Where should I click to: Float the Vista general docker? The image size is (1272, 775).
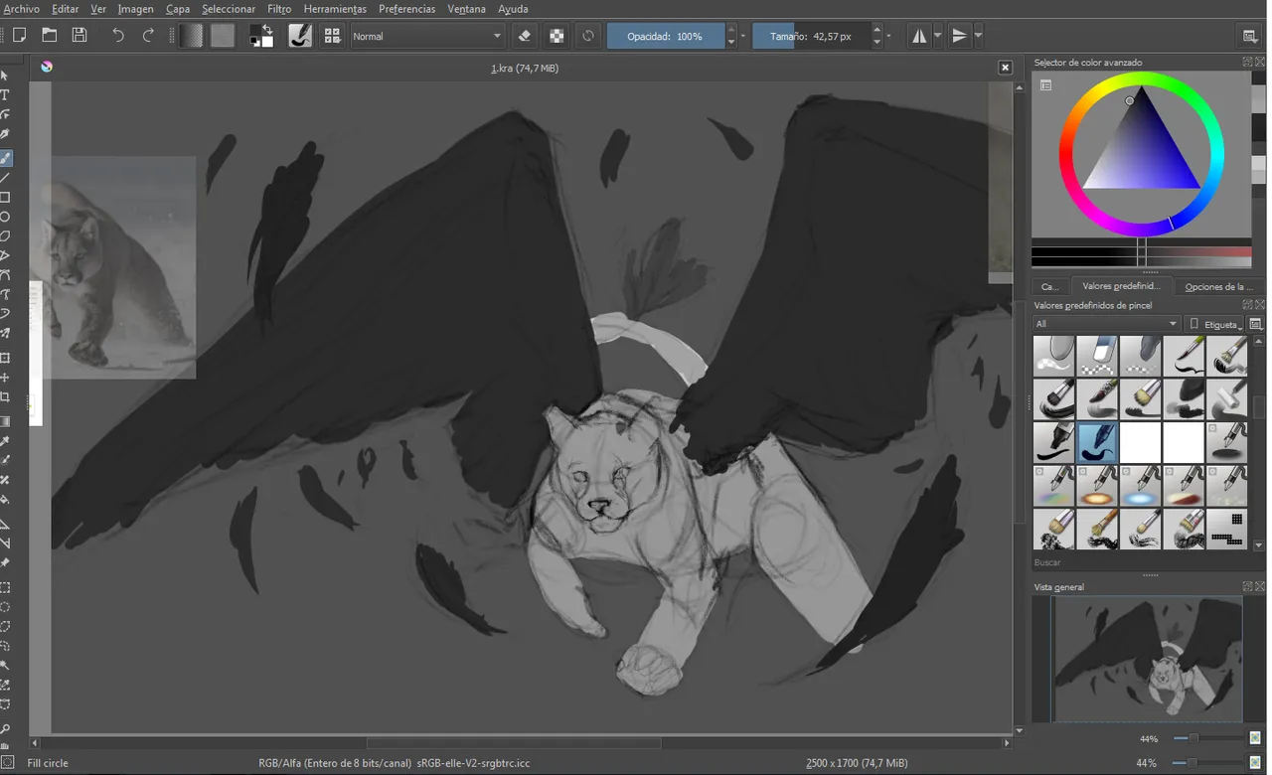point(1248,586)
